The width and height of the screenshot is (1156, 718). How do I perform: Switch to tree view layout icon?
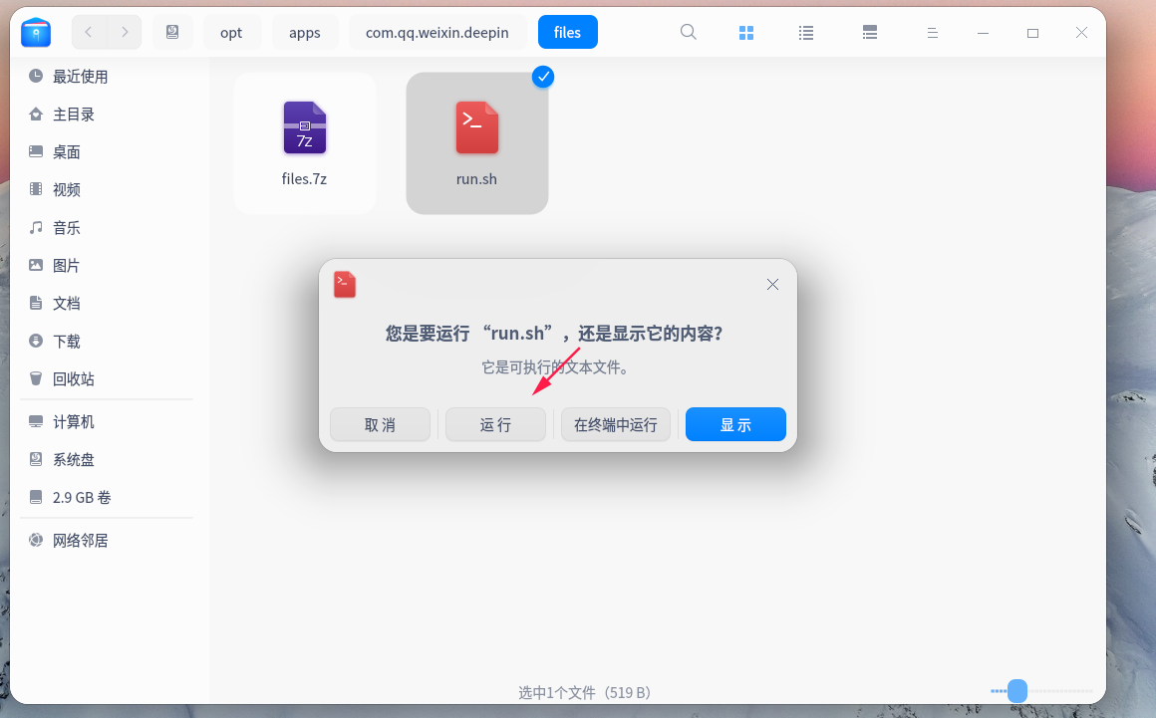(870, 33)
